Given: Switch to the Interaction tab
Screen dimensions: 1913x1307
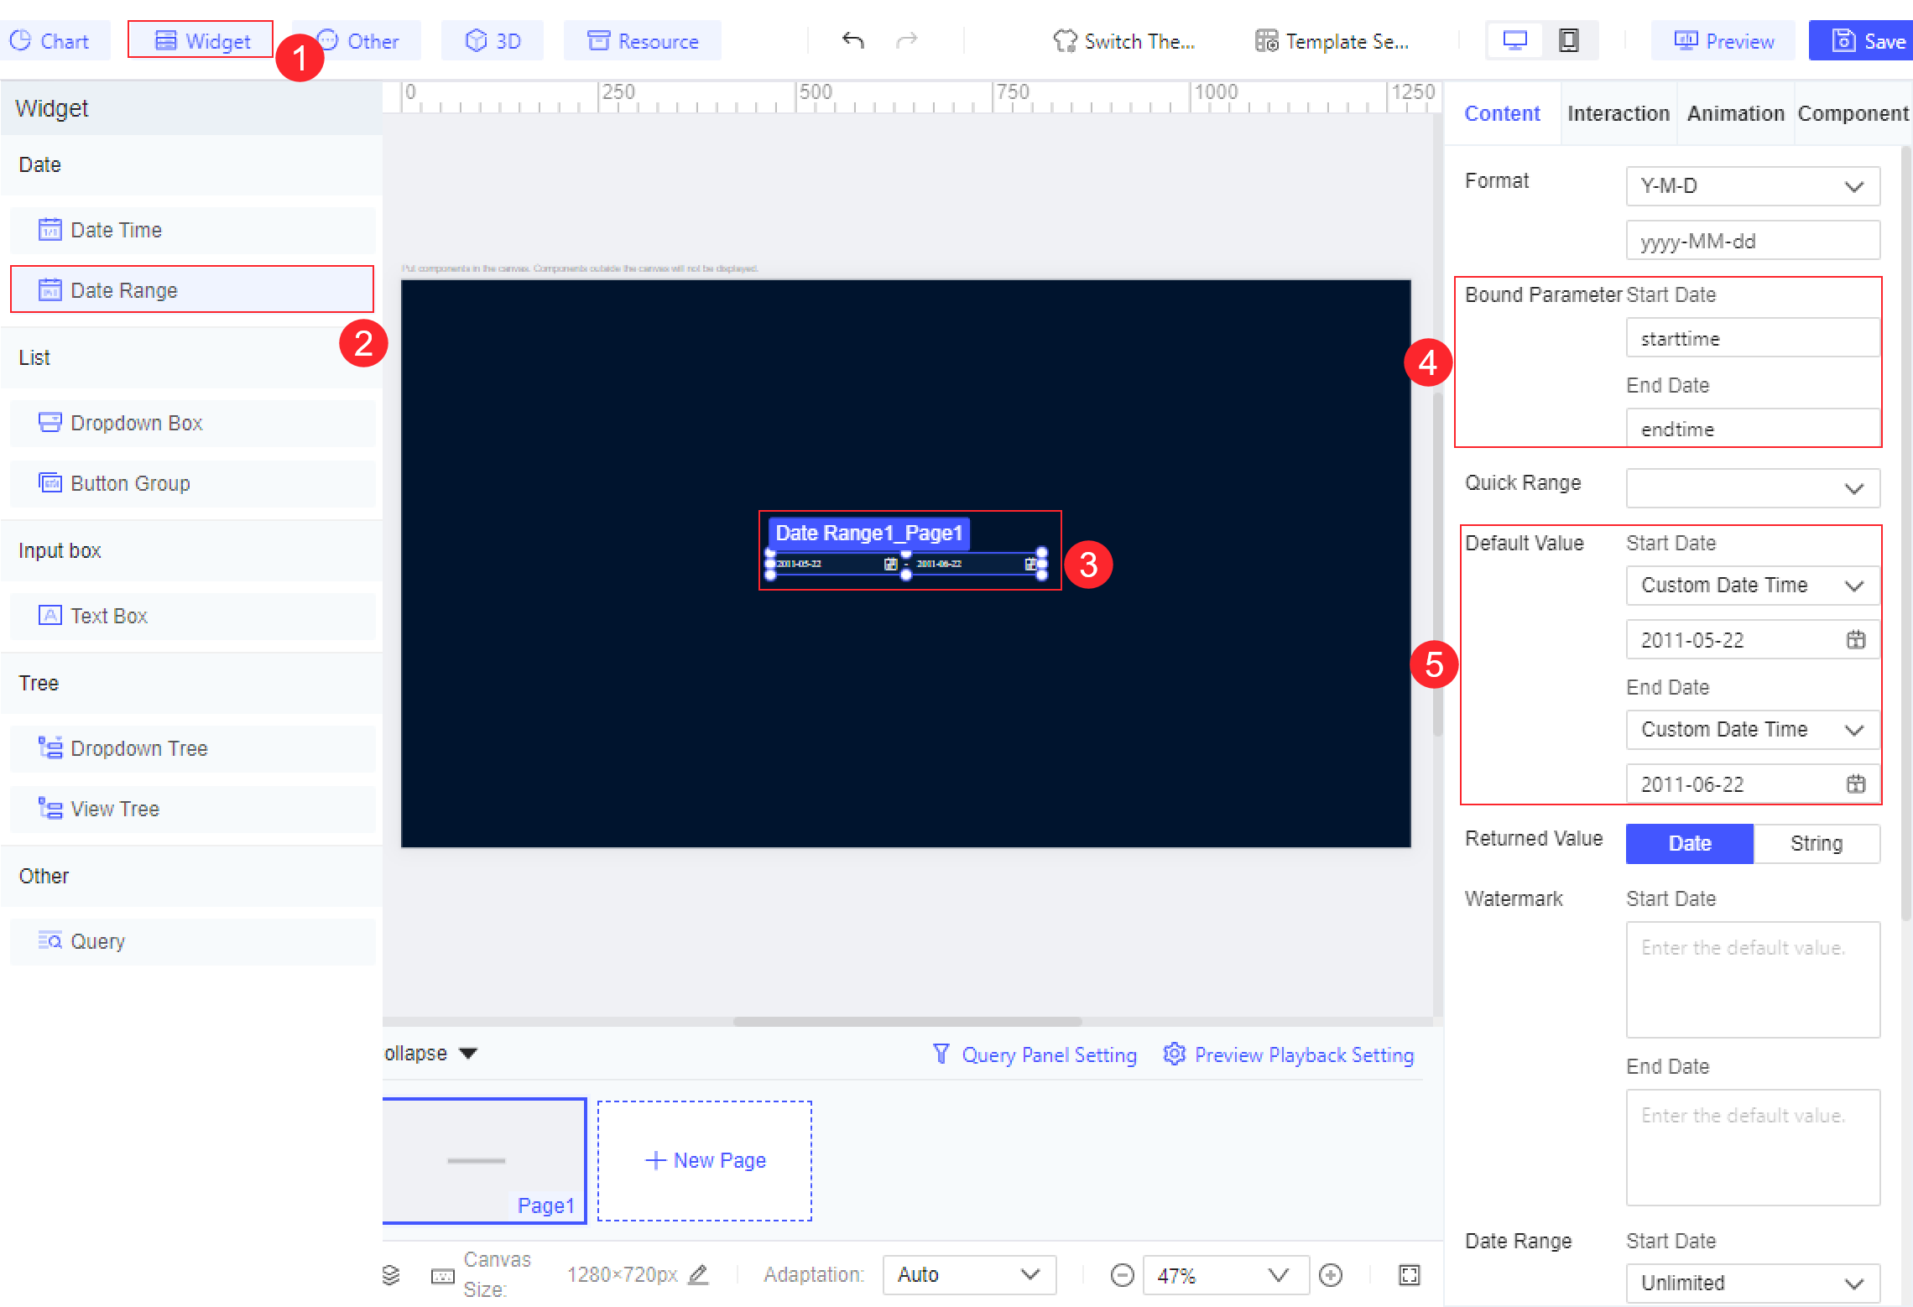Looking at the screenshot, I should [x=1618, y=113].
